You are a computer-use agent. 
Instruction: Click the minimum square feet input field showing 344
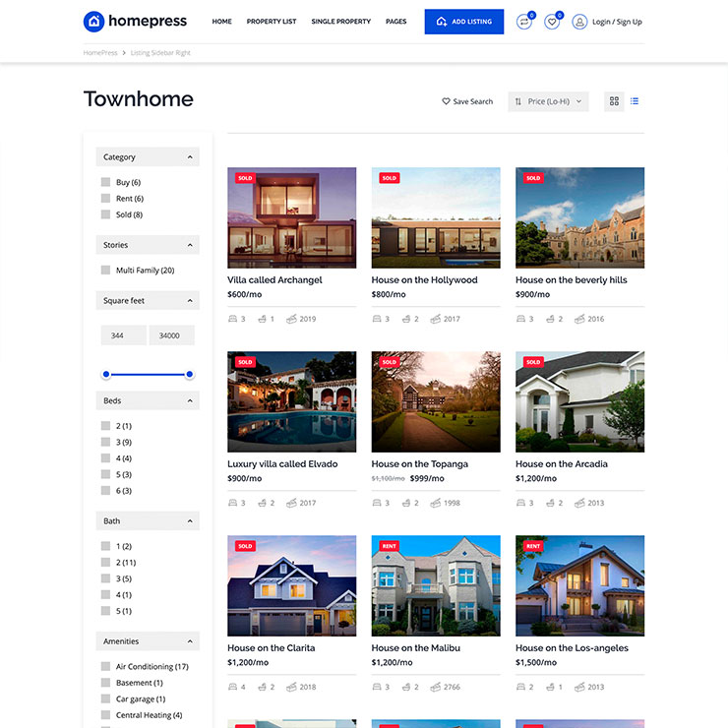tap(123, 335)
